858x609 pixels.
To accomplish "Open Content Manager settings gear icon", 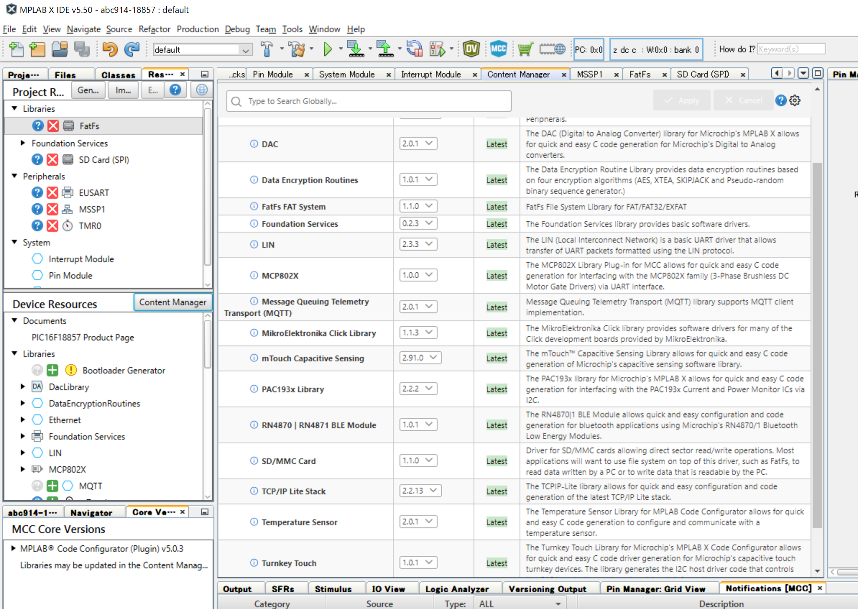I will coord(795,101).
